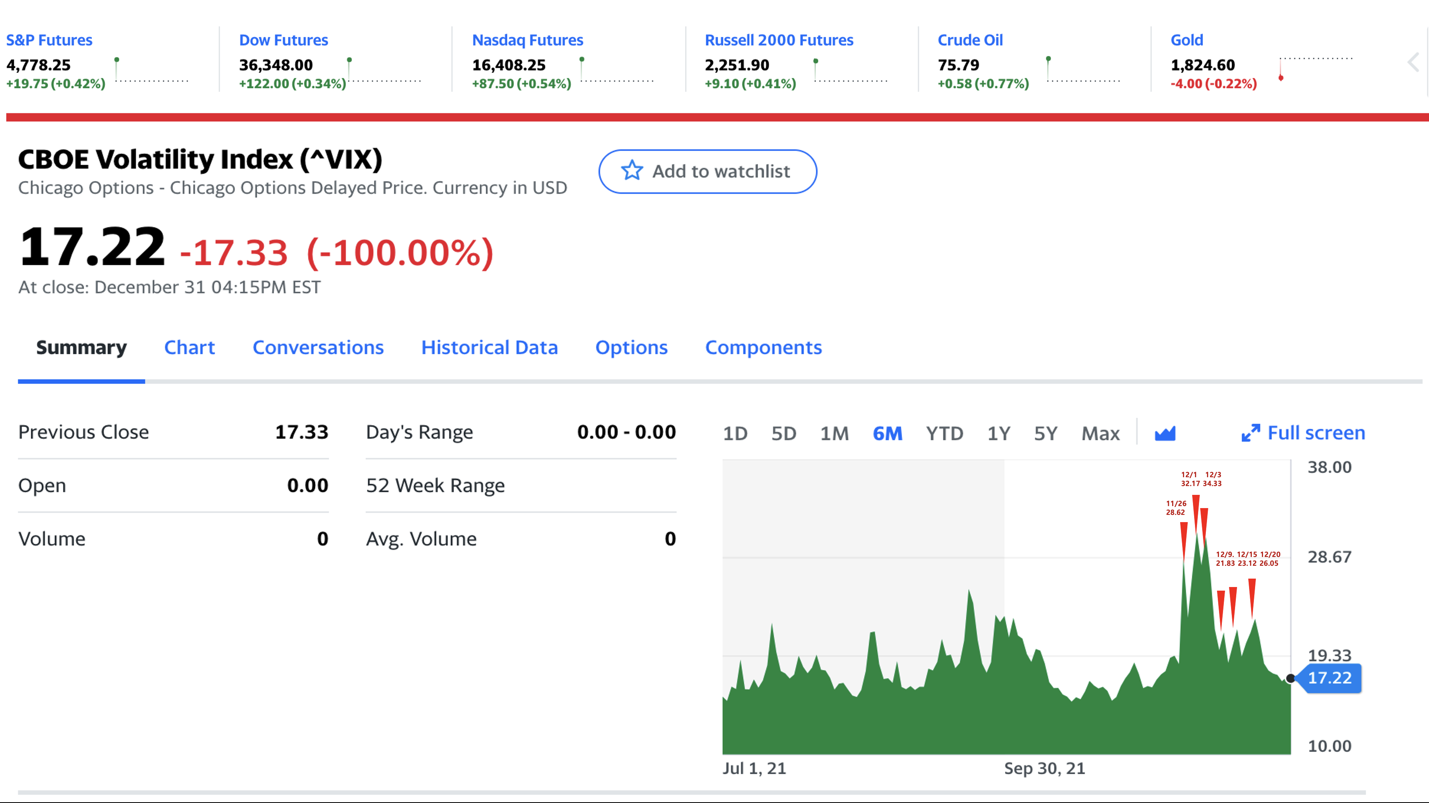Switch chart type with the area chart icon
The image size is (1429, 803).
pyautogui.click(x=1165, y=433)
